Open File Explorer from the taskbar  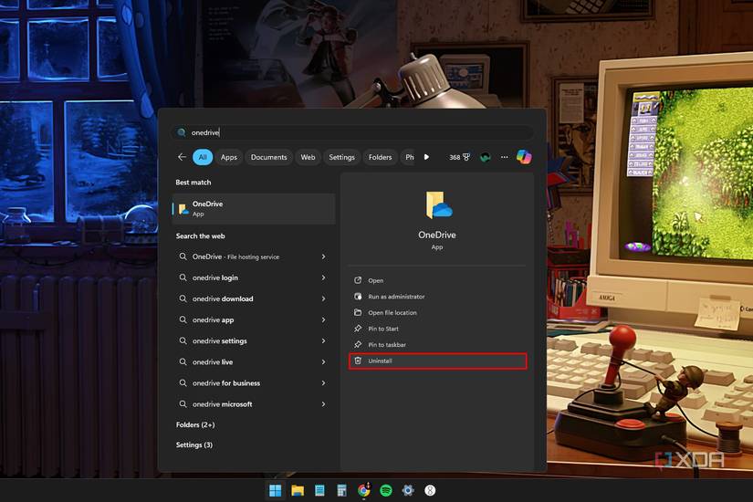coord(298,490)
